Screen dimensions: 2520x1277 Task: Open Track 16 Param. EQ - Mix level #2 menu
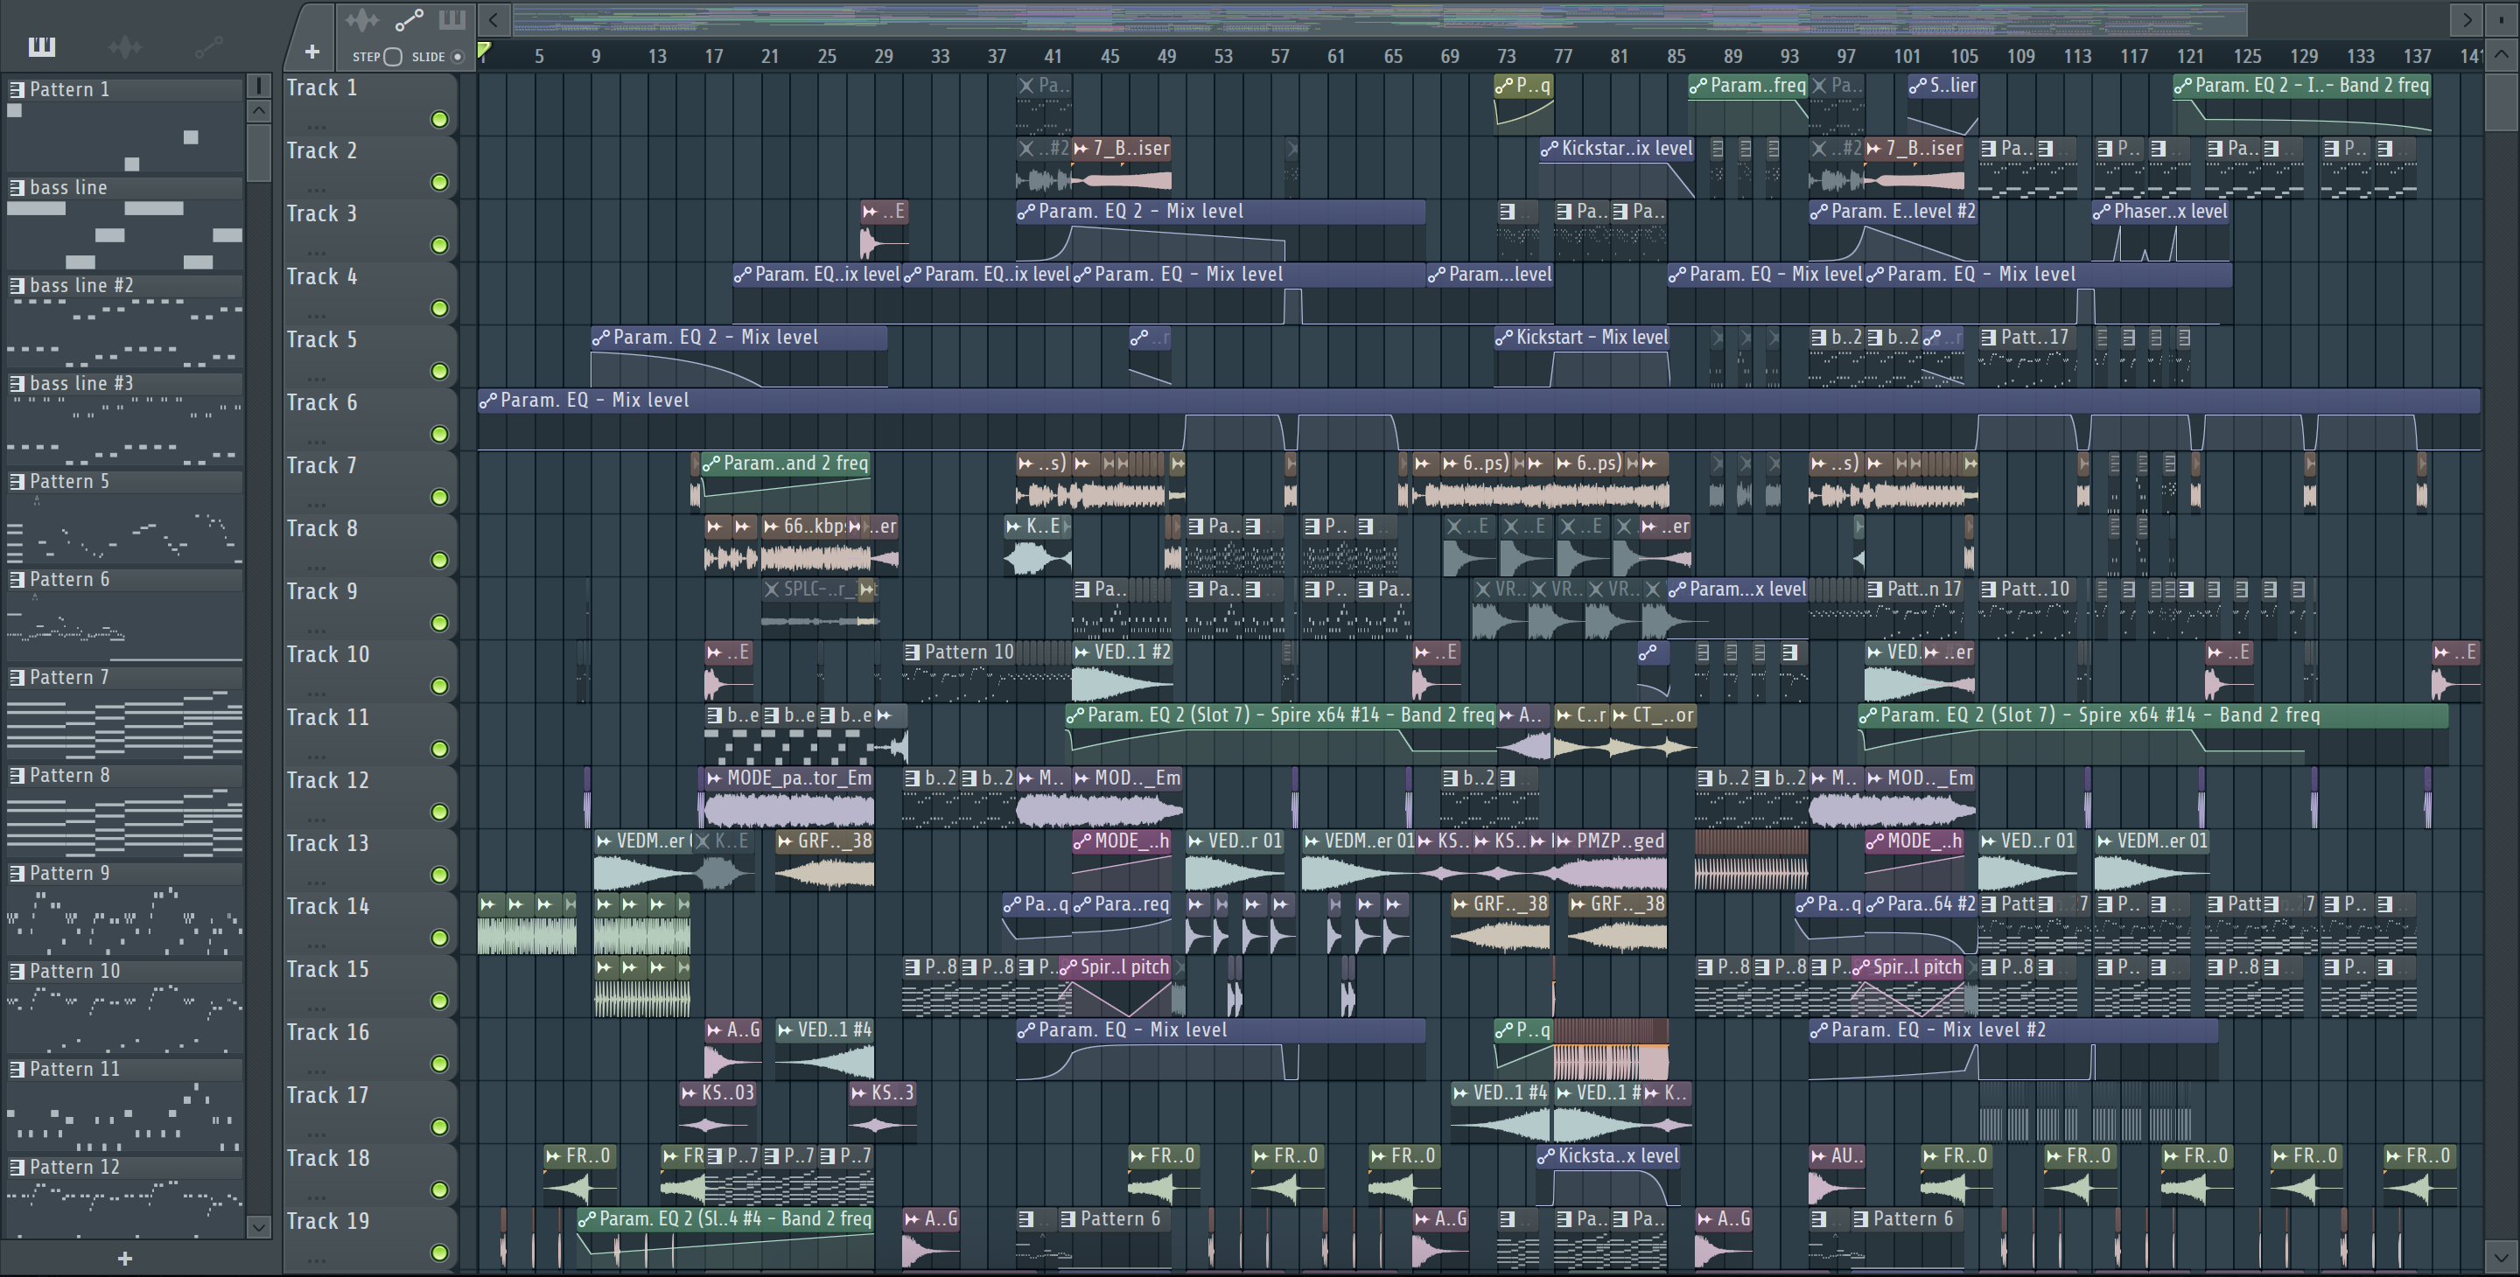[x=1818, y=1030]
